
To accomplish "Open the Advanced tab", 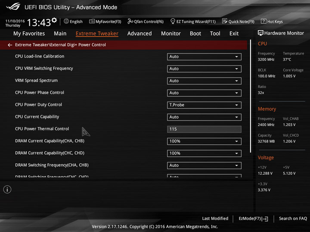I will pos(139,34).
